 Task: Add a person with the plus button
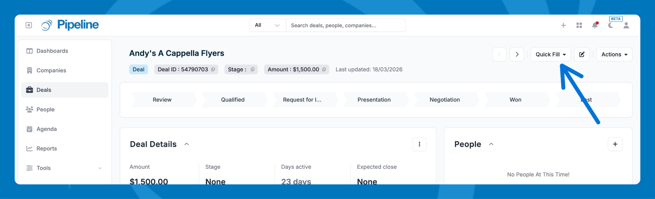(615, 144)
